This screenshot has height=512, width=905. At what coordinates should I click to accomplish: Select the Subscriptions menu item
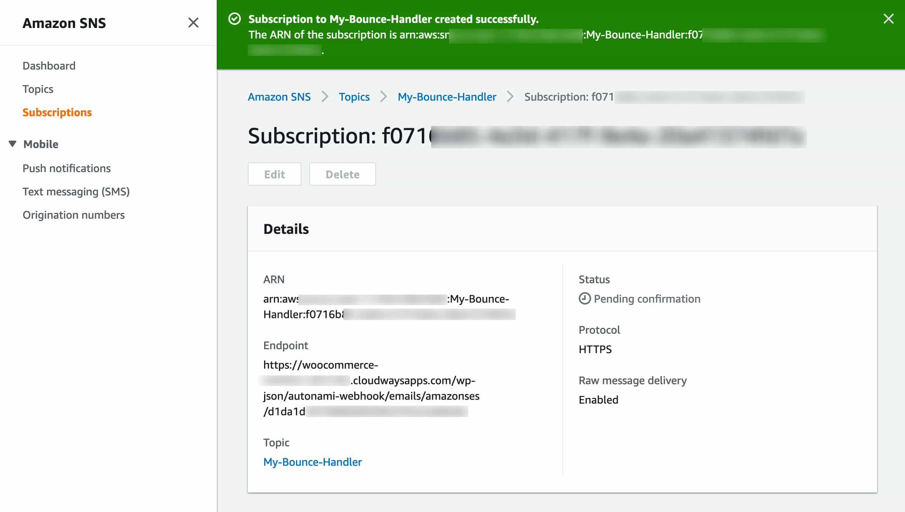57,112
